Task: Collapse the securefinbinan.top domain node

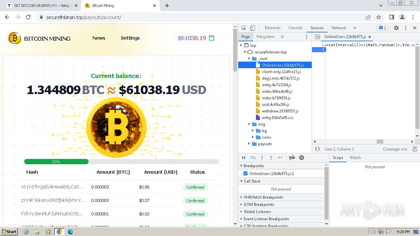Action: pyautogui.click(x=245, y=52)
